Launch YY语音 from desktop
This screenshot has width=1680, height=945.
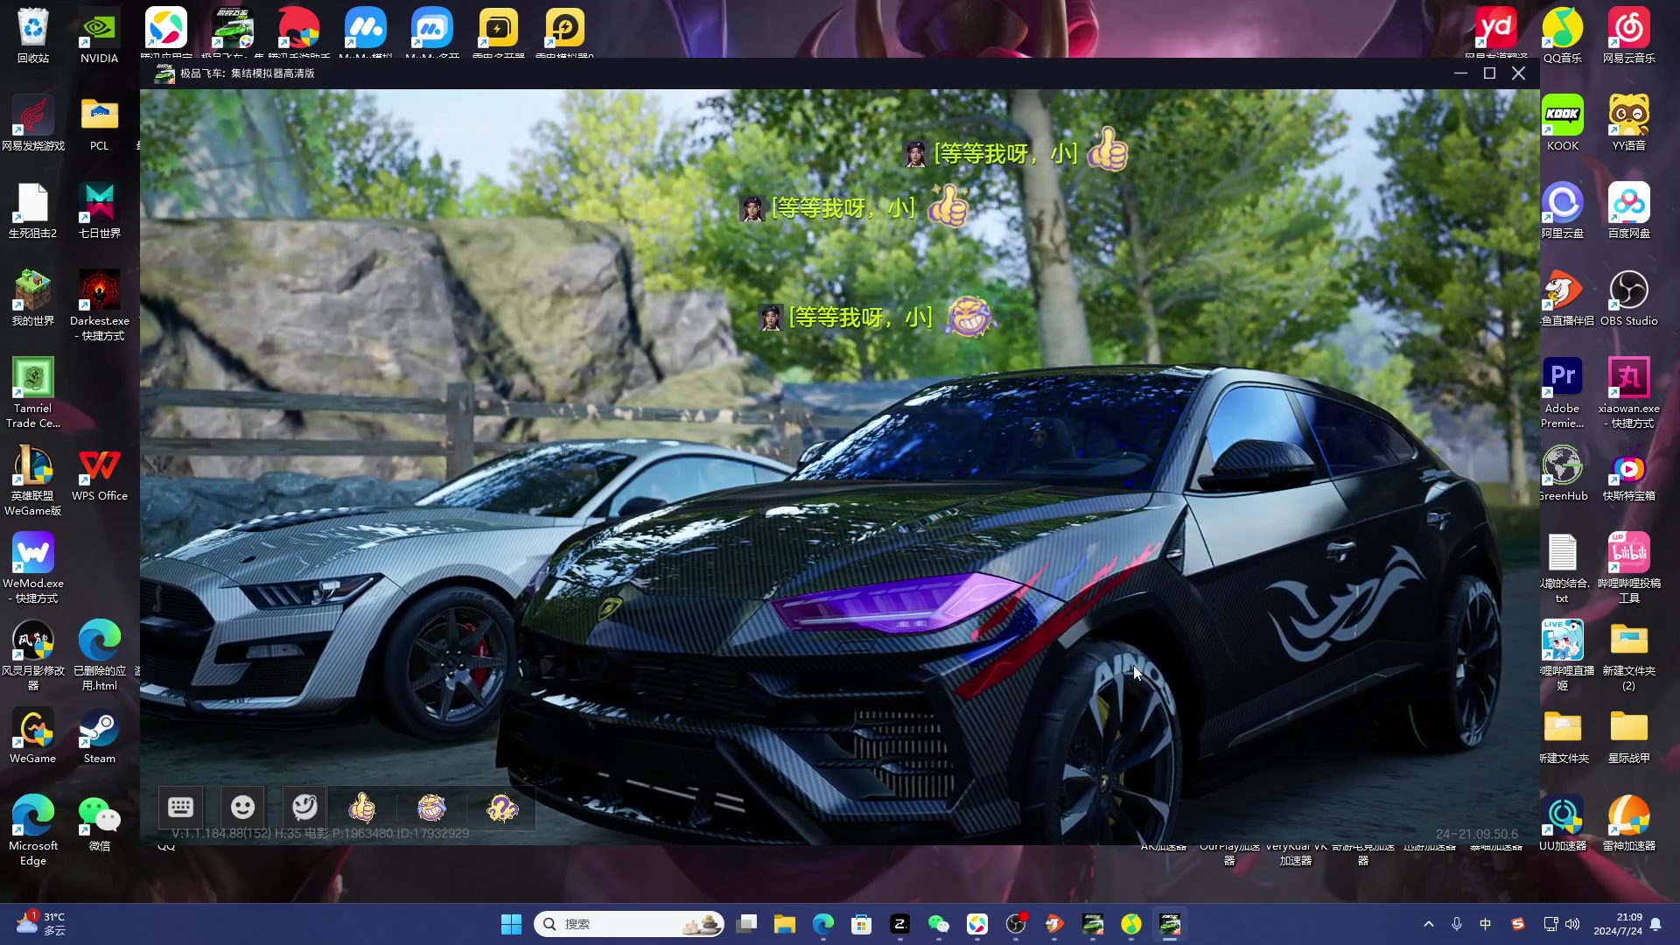point(1629,123)
